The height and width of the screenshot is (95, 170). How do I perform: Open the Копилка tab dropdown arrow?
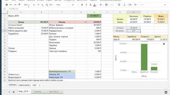(44, 92)
